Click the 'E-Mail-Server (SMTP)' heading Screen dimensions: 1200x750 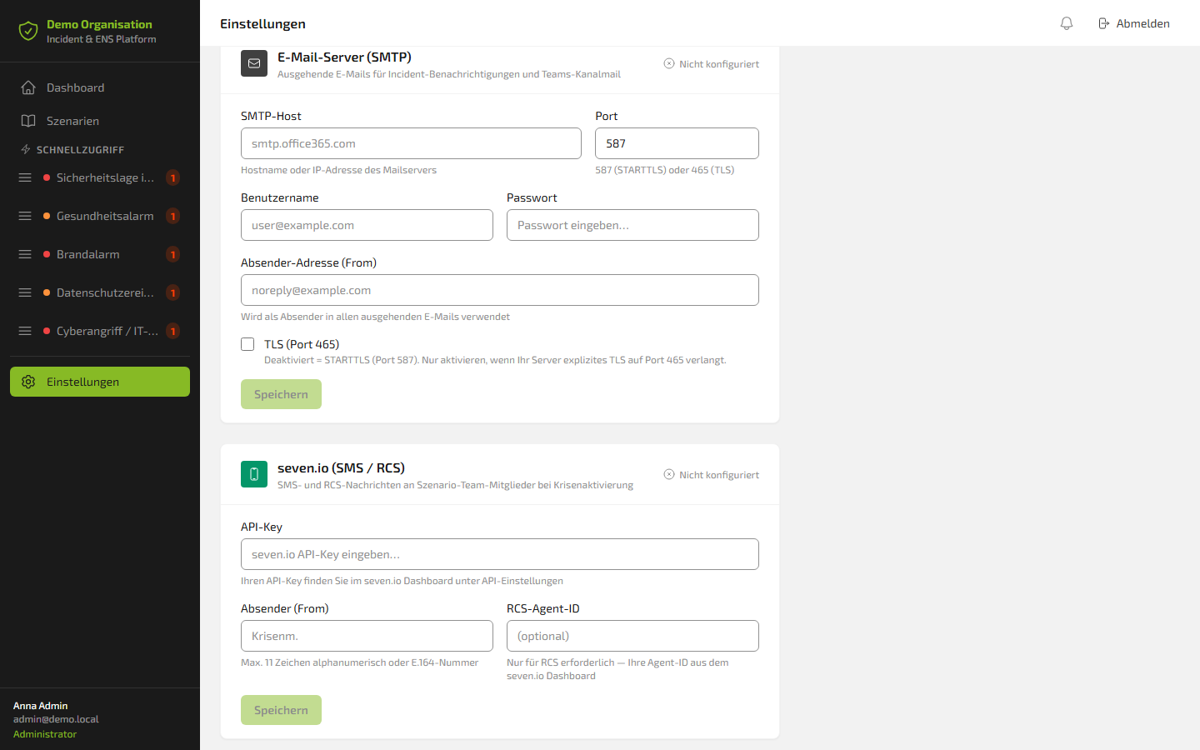[344, 57]
